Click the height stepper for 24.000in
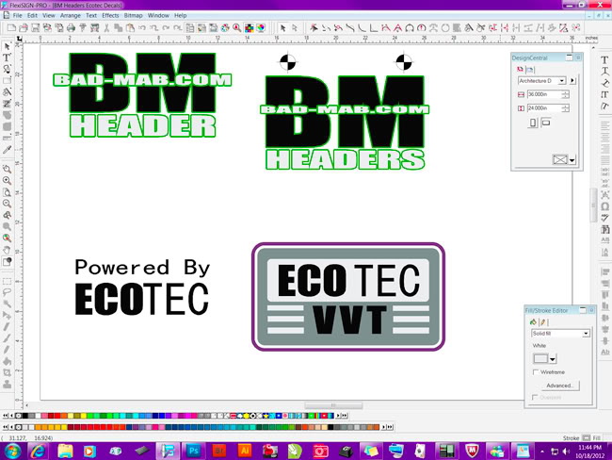 [565, 107]
